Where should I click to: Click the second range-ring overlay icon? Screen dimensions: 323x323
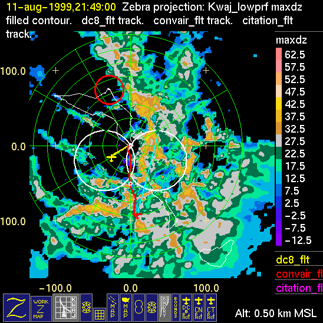tap(151, 307)
